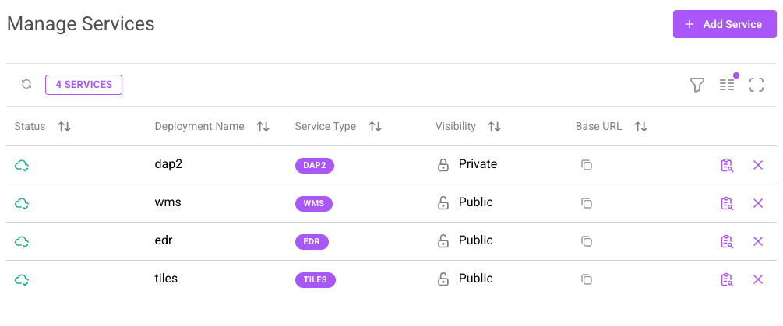This screenshot has height=326, width=783.
Task: Click the cloud status icon for wms
Action: point(22,203)
